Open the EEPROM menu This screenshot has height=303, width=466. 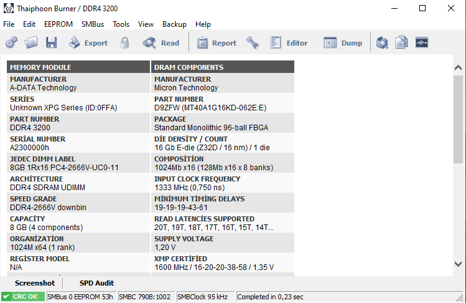coord(58,24)
